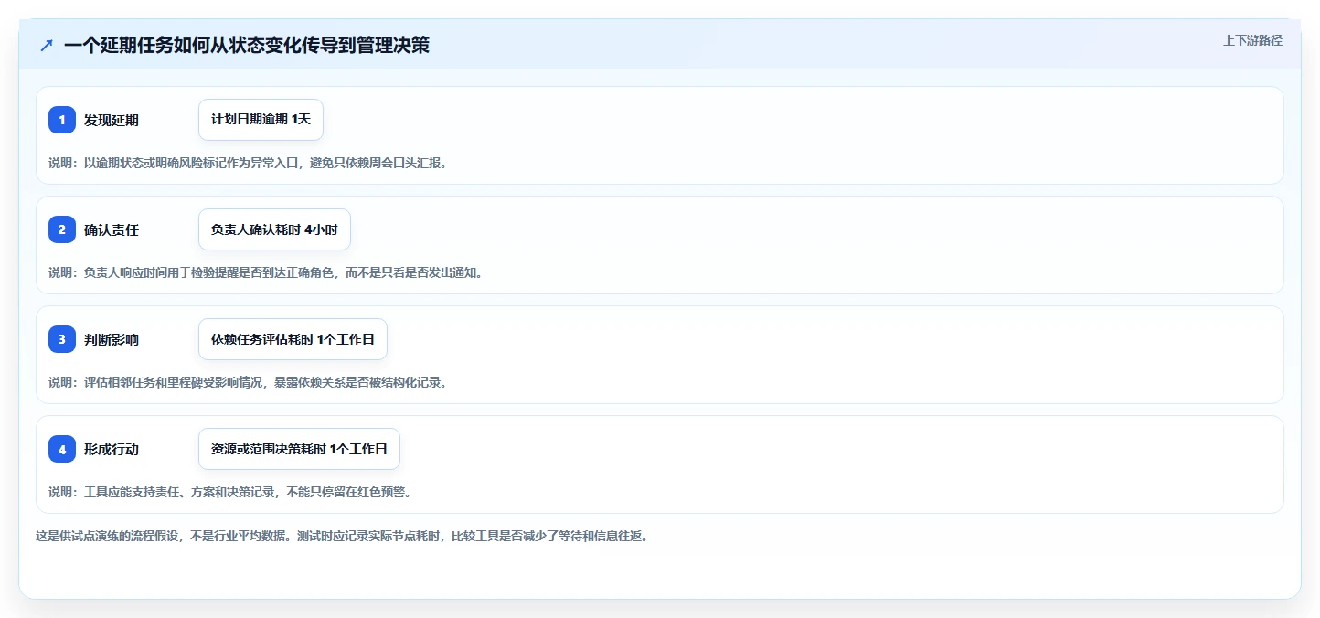Viewport: 1320px width, 618px height.
Task: Click the arrow icon beside the main title
Action: (x=47, y=46)
